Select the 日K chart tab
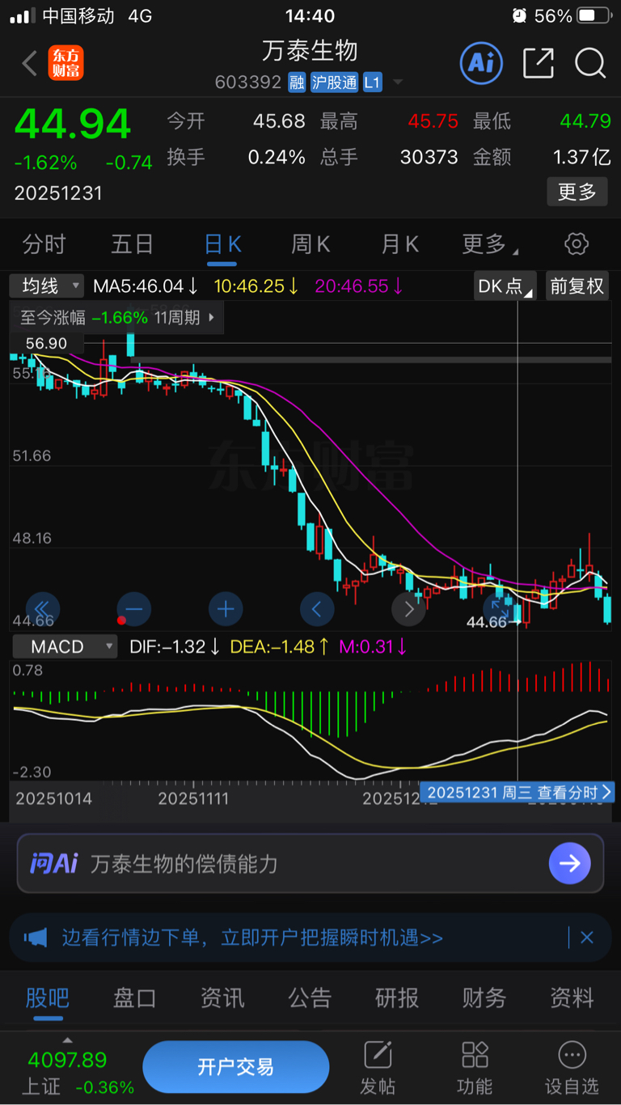 pyautogui.click(x=223, y=243)
